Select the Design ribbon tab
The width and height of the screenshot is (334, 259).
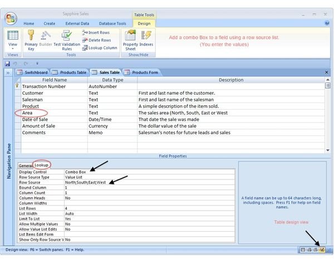(144, 23)
